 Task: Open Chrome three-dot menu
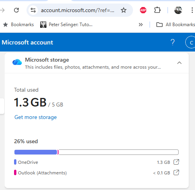point(192,10)
